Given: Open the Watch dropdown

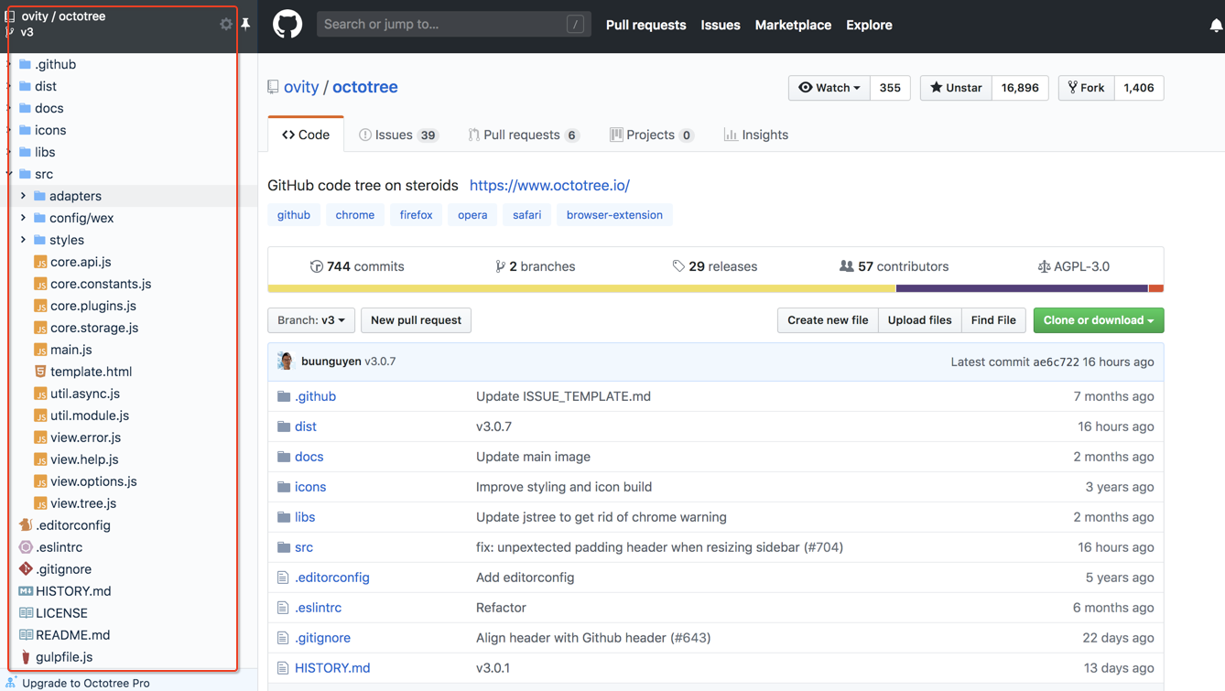Looking at the screenshot, I should pos(829,88).
